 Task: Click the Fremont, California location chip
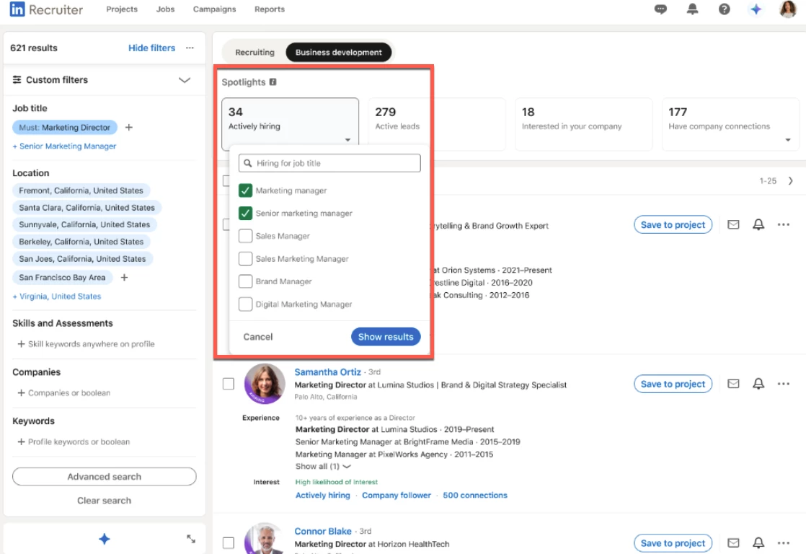(x=81, y=190)
